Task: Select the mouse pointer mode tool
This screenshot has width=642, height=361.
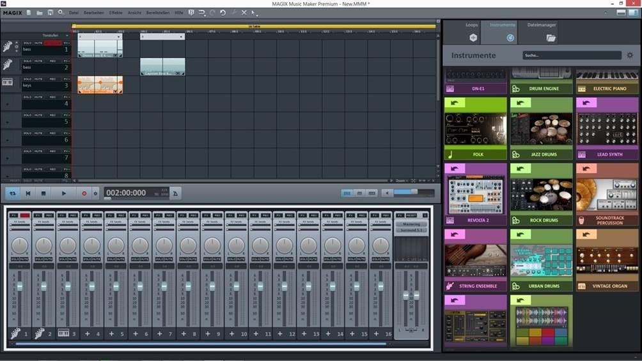Action: click(254, 13)
